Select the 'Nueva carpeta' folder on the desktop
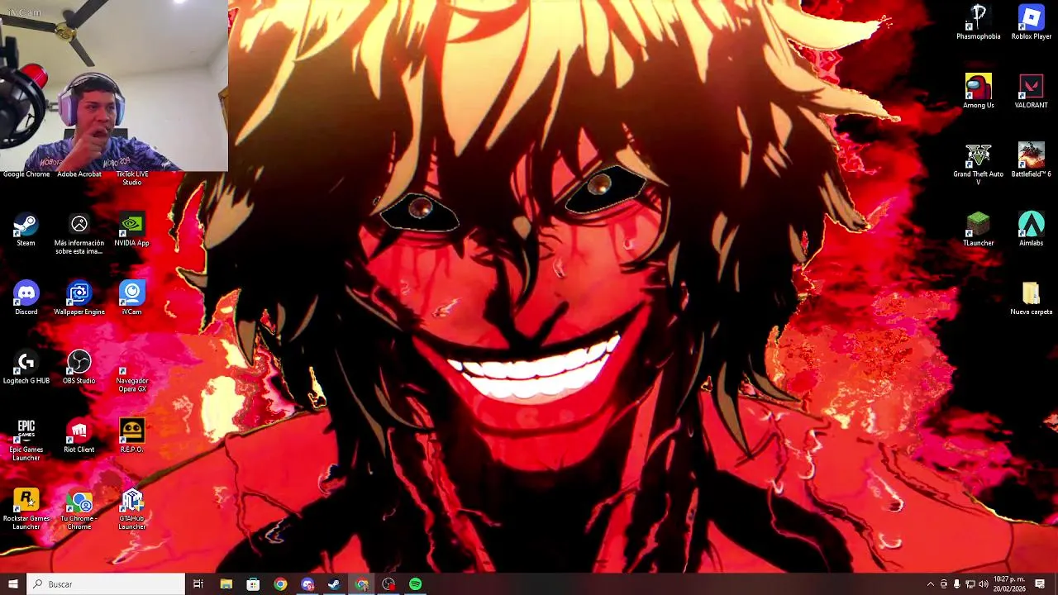The image size is (1058, 595). point(1031,298)
